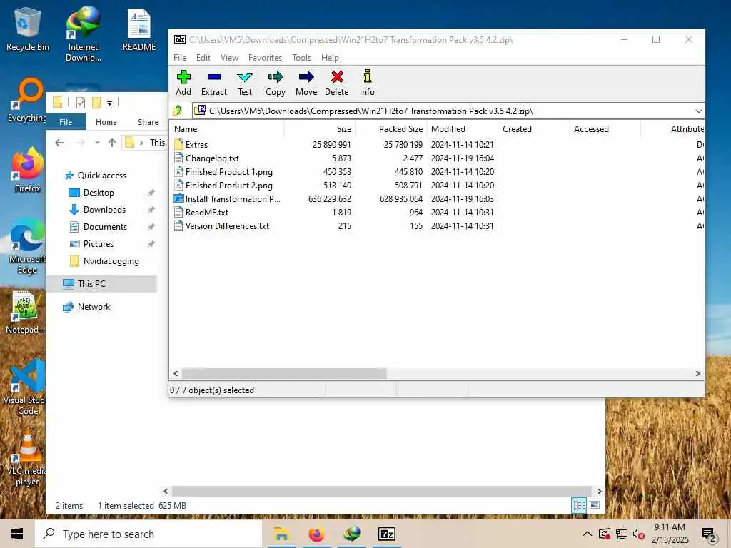Select Pictures in Explorer sidebar

pos(99,244)
